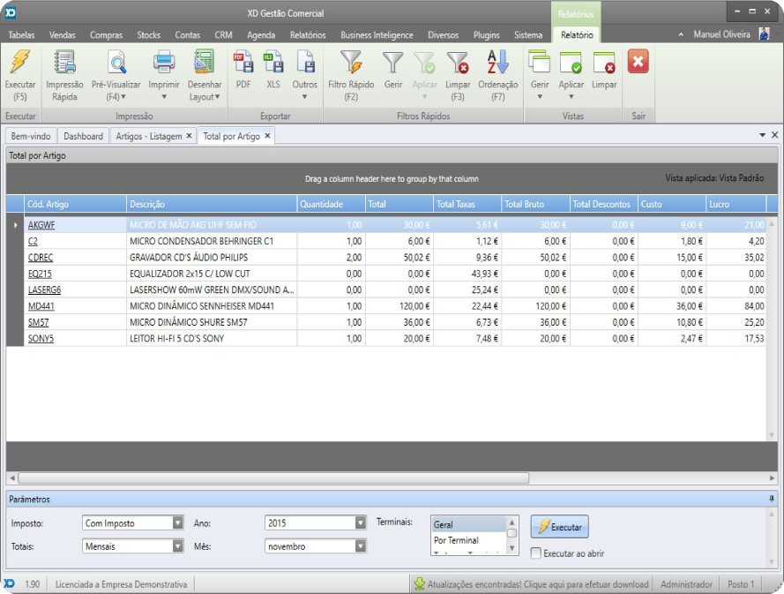784x594 pixels.
Task: Open the Filtro Rápido (F2) filter
Action: (x=351, y=64)
